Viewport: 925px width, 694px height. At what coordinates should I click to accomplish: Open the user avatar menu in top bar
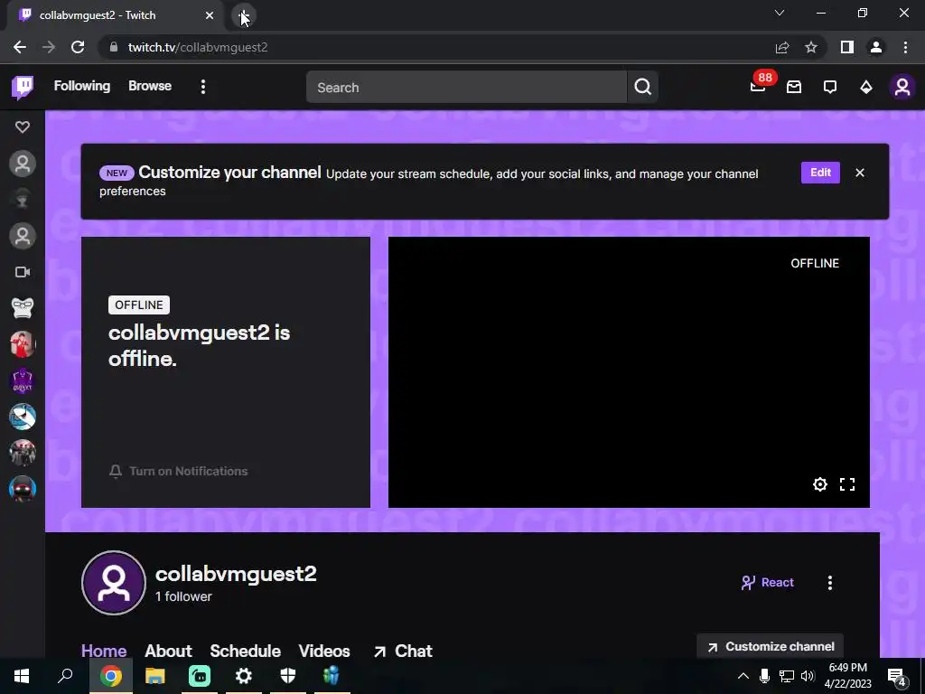[x=902, y=88]
